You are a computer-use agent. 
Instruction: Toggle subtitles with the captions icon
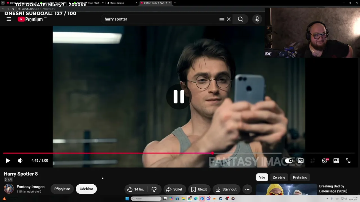301,160
